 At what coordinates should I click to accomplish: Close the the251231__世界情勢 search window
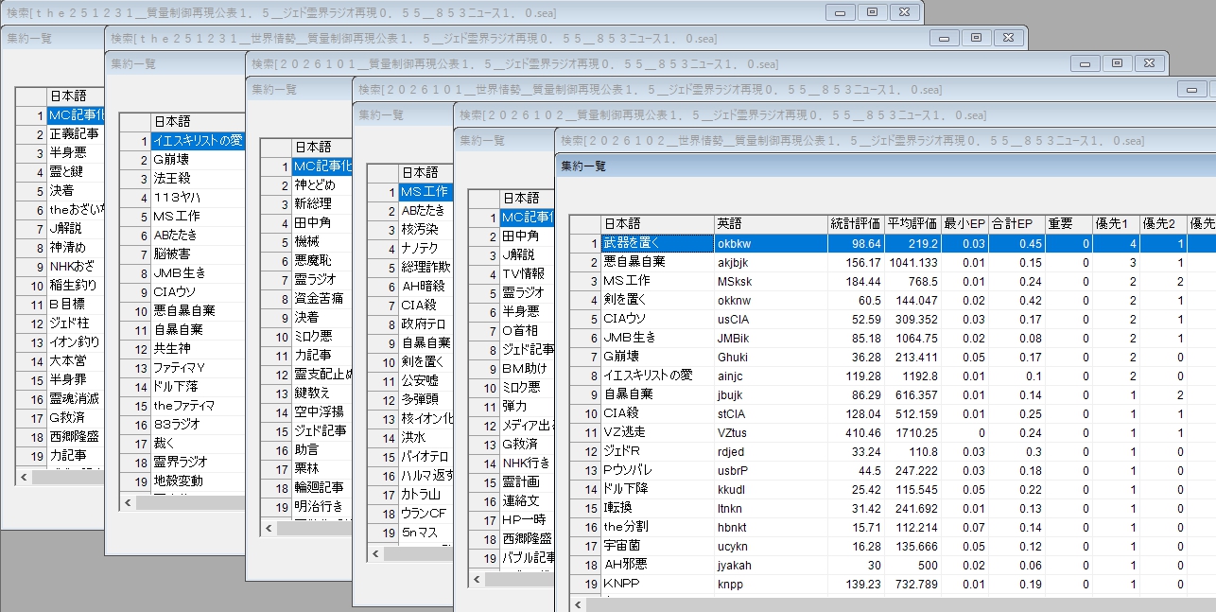[1008, 38]
